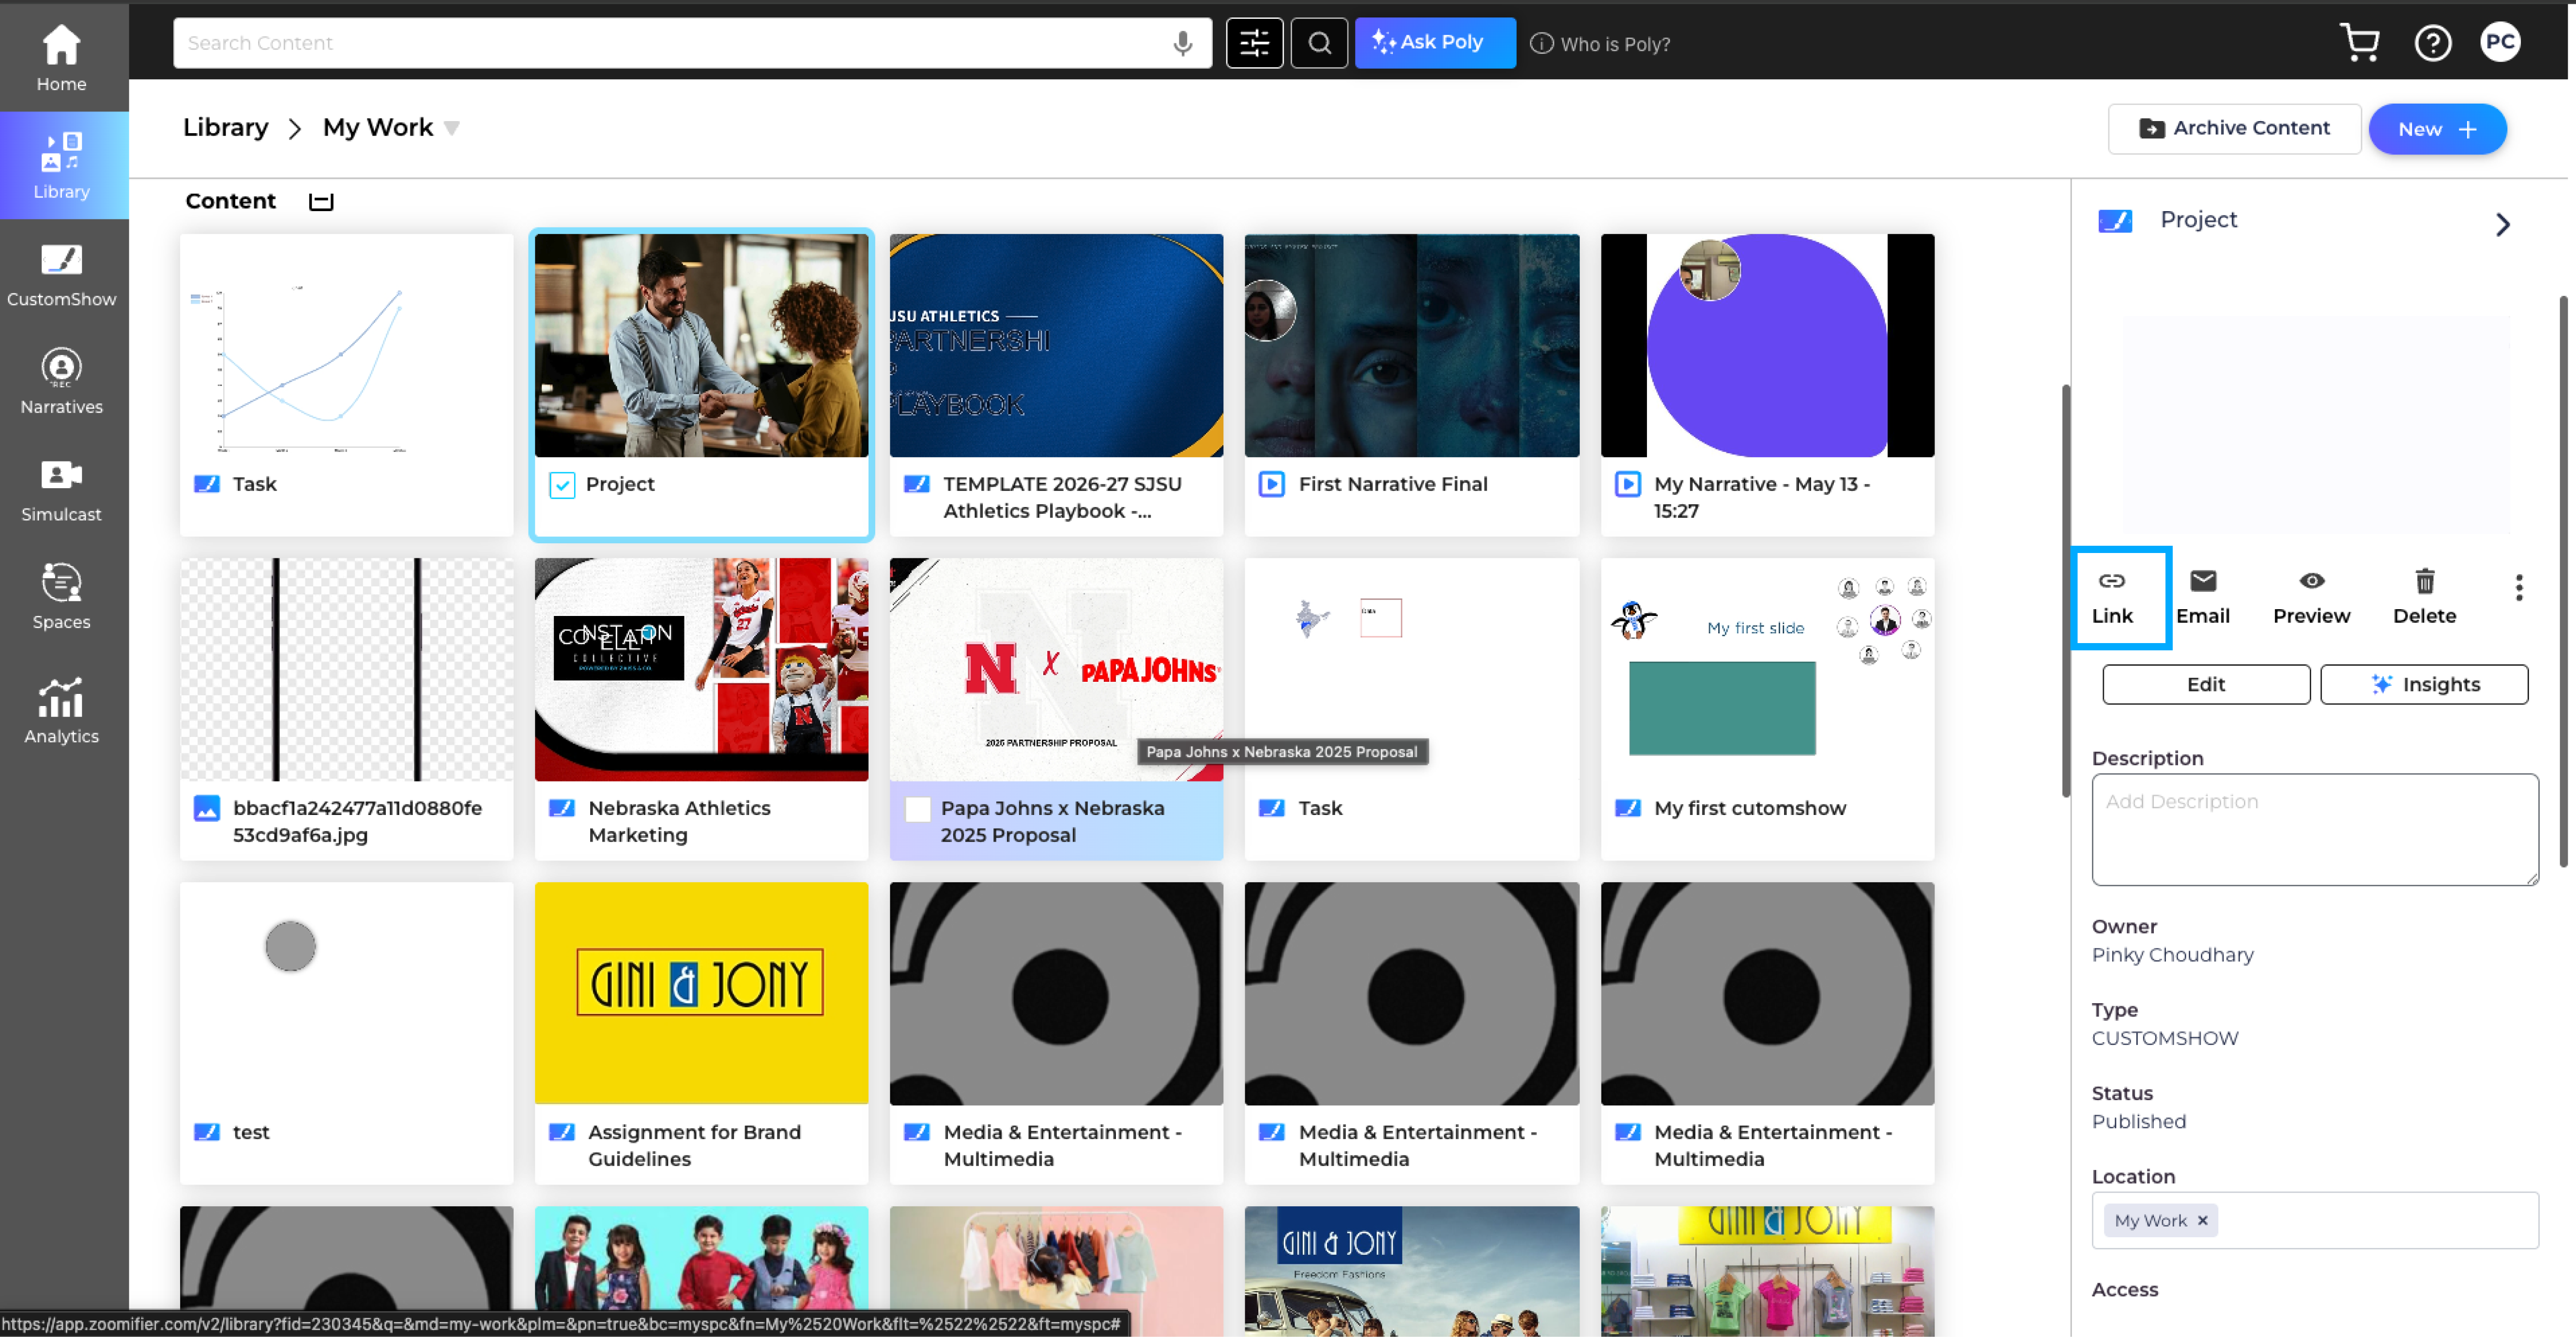
Task: Check the Papa Johns x Nebraska 2025 Proposal checkbox
Action: point(917,809)
